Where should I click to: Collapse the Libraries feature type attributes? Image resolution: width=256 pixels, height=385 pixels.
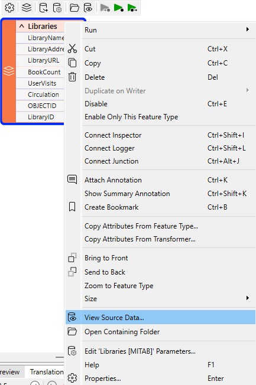click(x=22, y=26)
